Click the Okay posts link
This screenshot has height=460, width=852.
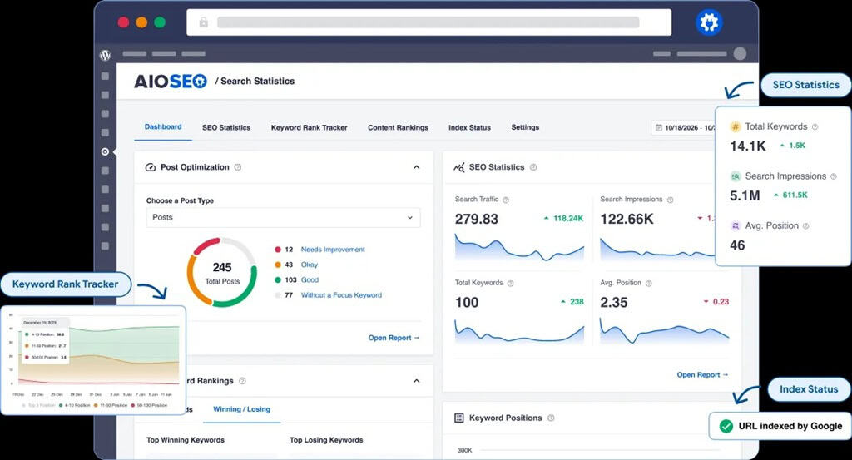pos(310,265)
